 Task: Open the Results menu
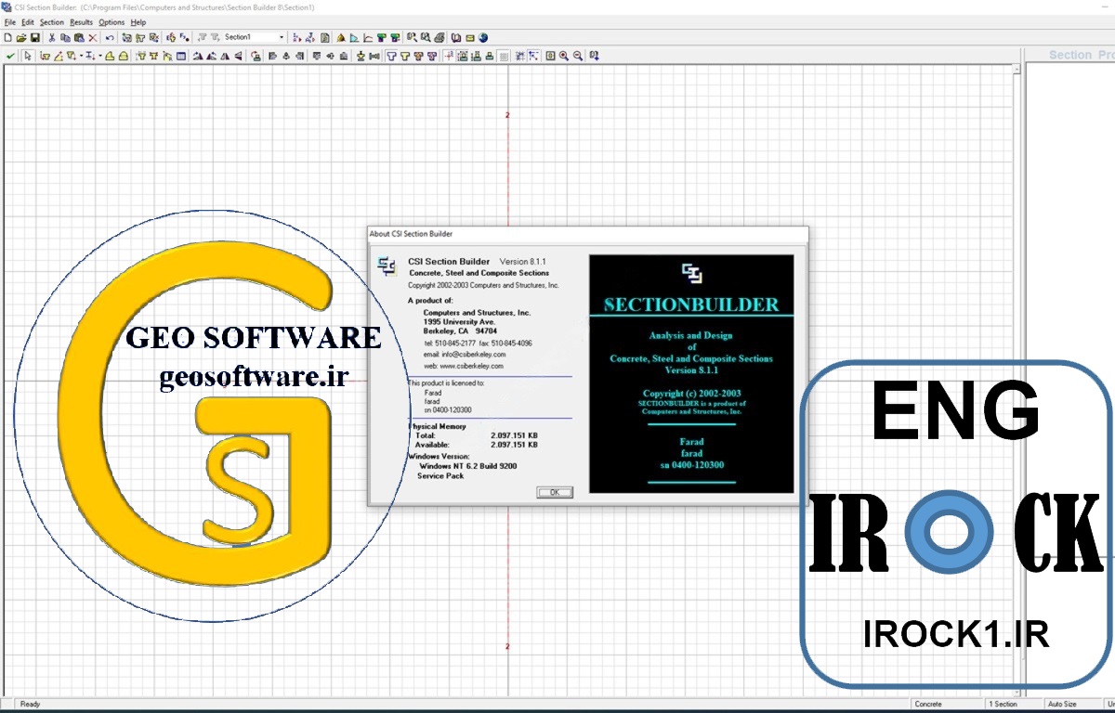point(82,22)
